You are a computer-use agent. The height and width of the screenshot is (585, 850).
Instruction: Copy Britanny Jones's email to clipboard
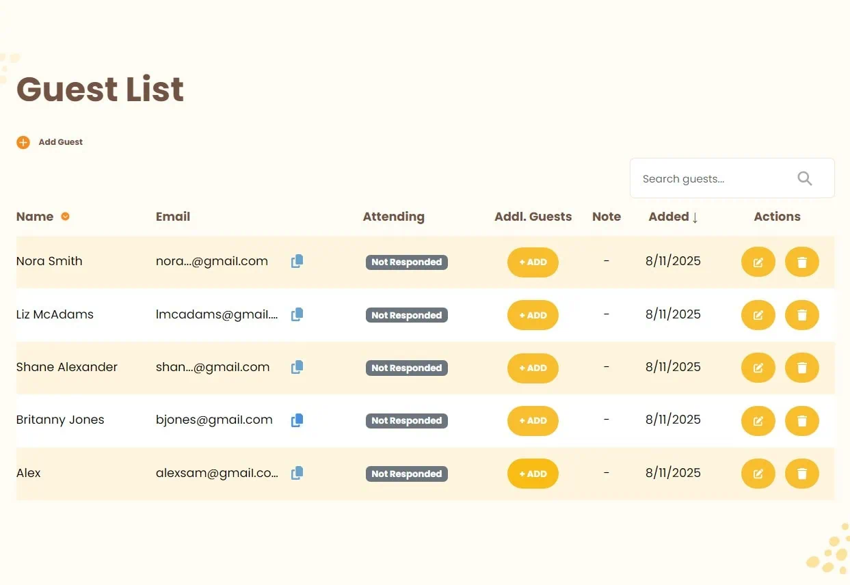(297, 420)
